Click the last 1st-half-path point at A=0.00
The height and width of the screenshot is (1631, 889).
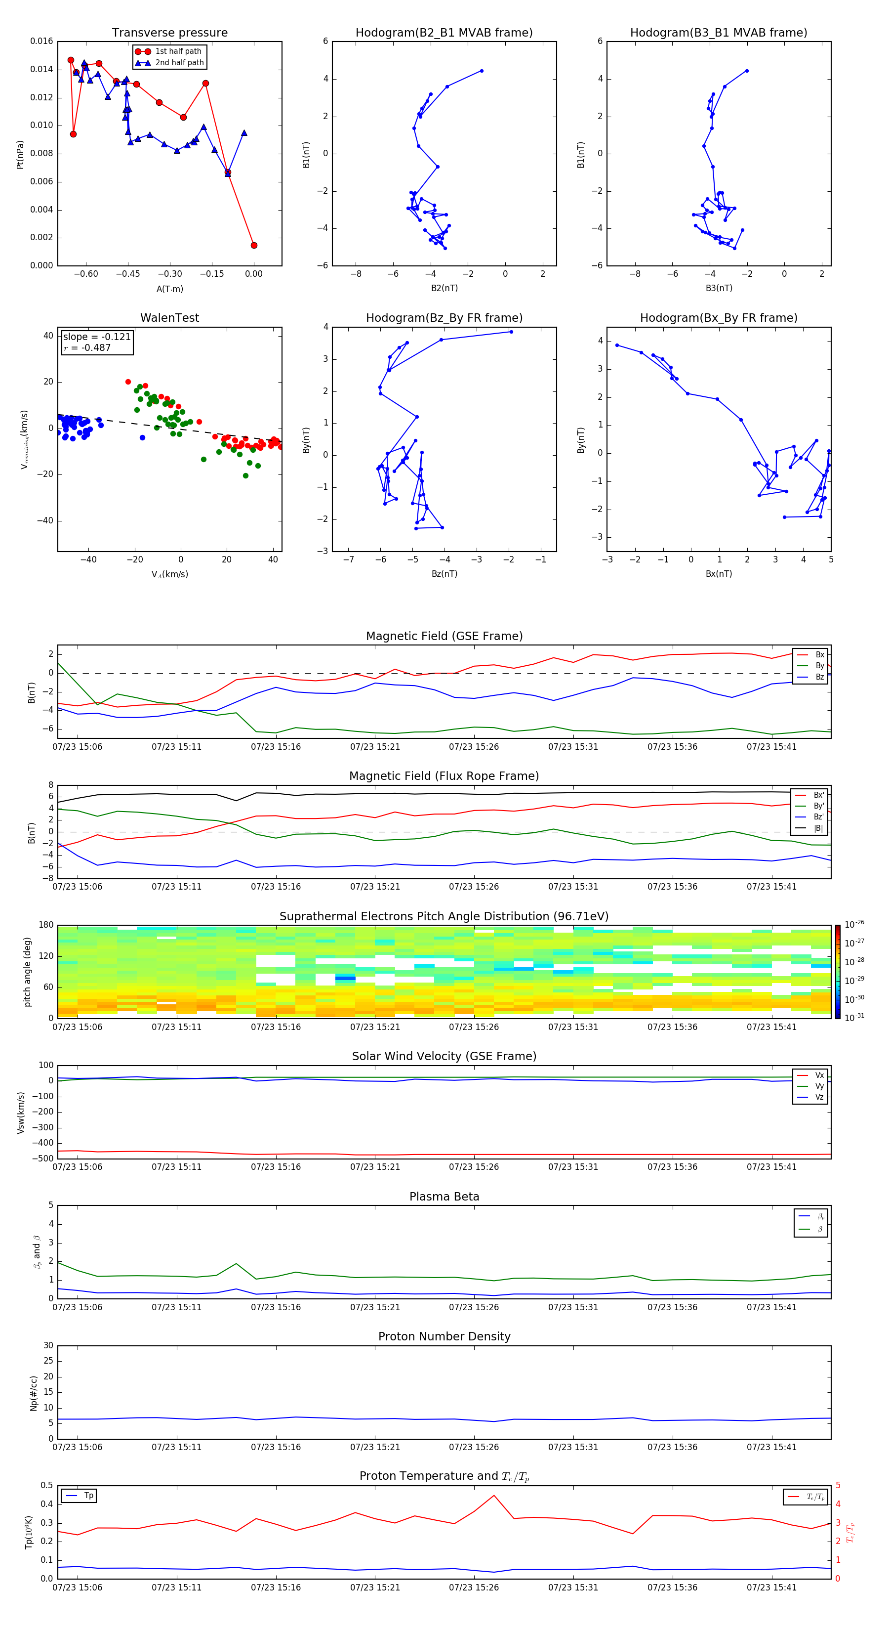click(254, 245)
